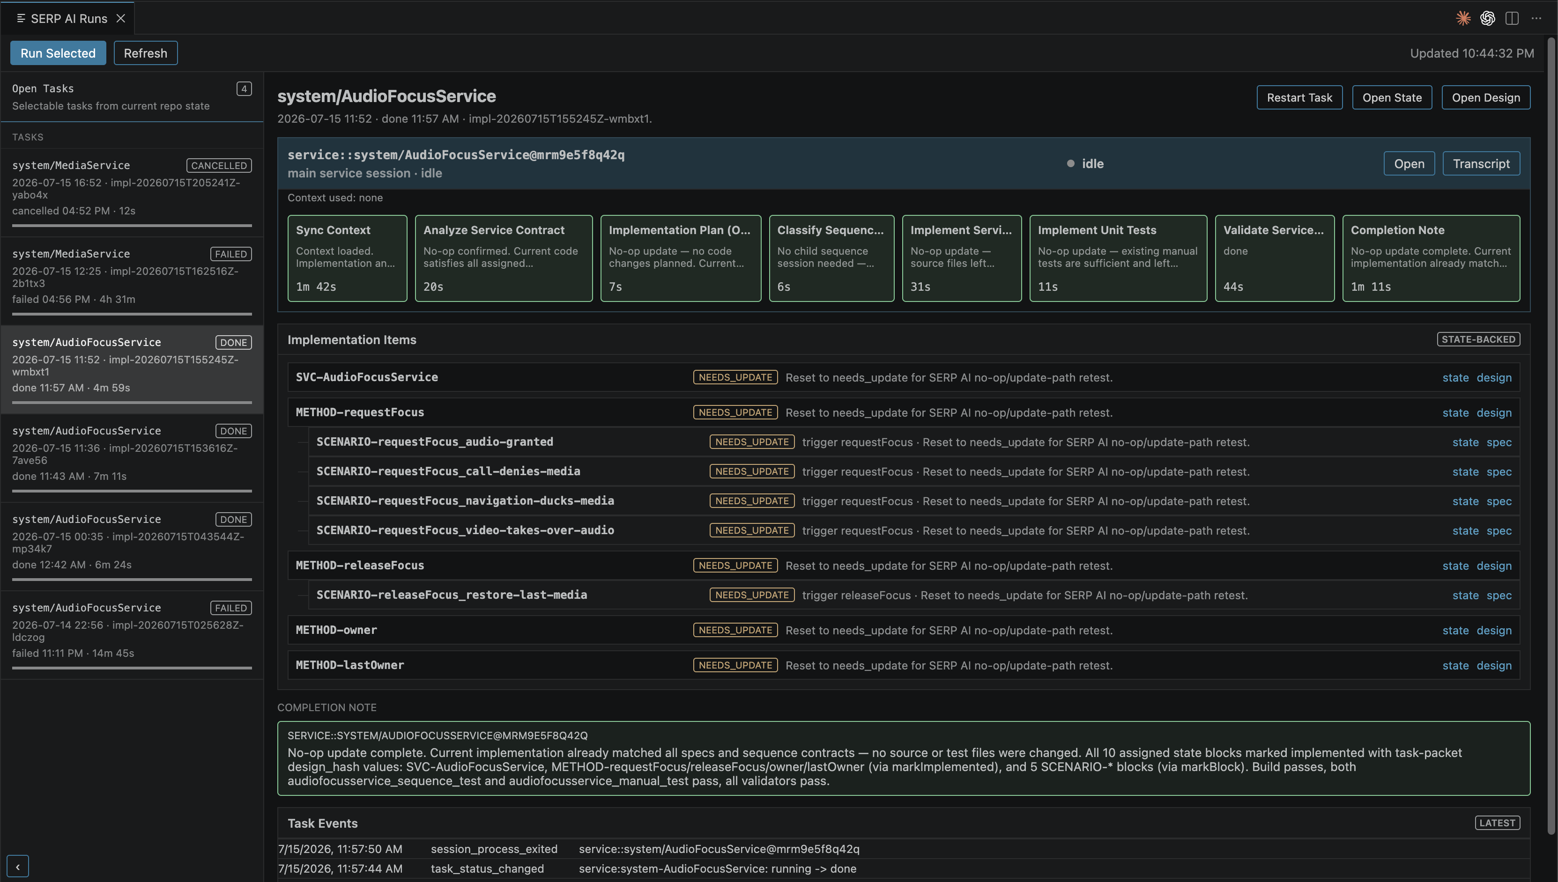Close the SERP AI Runs tab
The height and width of the screenshot is (882, 1558).
[x=120, y=18]
